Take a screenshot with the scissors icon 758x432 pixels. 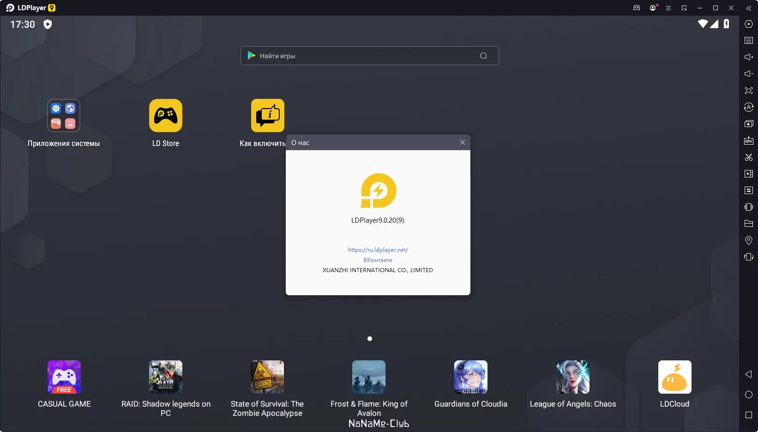point(749,157)
